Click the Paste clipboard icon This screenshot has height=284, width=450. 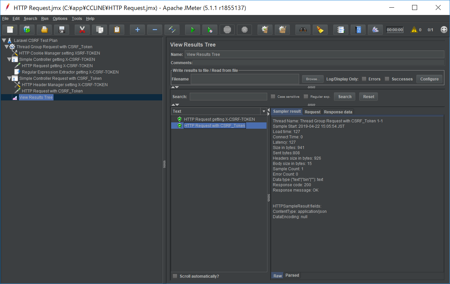(x=117, y=30)
